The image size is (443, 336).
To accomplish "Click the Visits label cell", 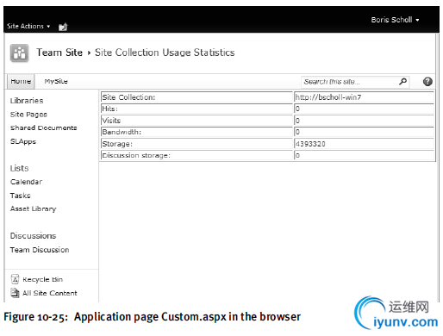I will pos(197,121).
